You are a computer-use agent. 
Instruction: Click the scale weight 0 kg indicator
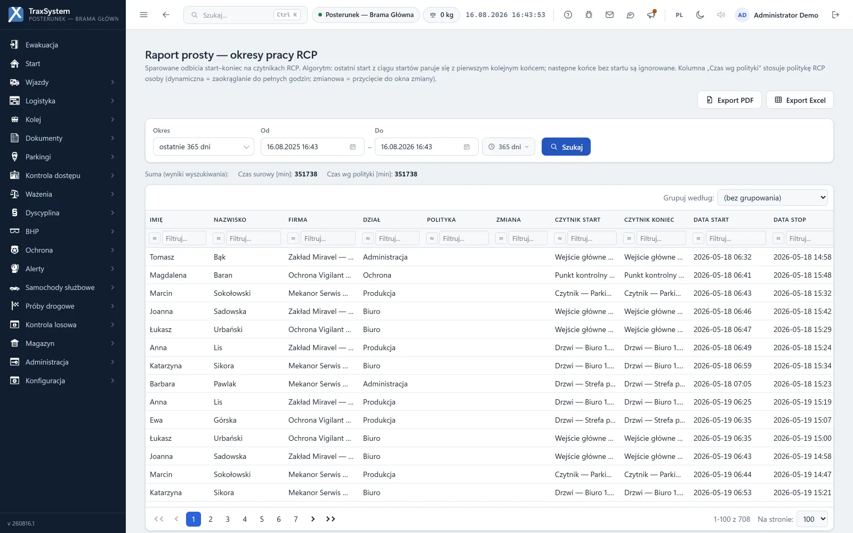click(441, 15)
